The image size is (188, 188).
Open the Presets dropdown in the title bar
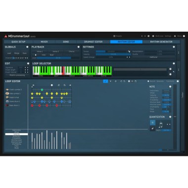coord(117,36)
